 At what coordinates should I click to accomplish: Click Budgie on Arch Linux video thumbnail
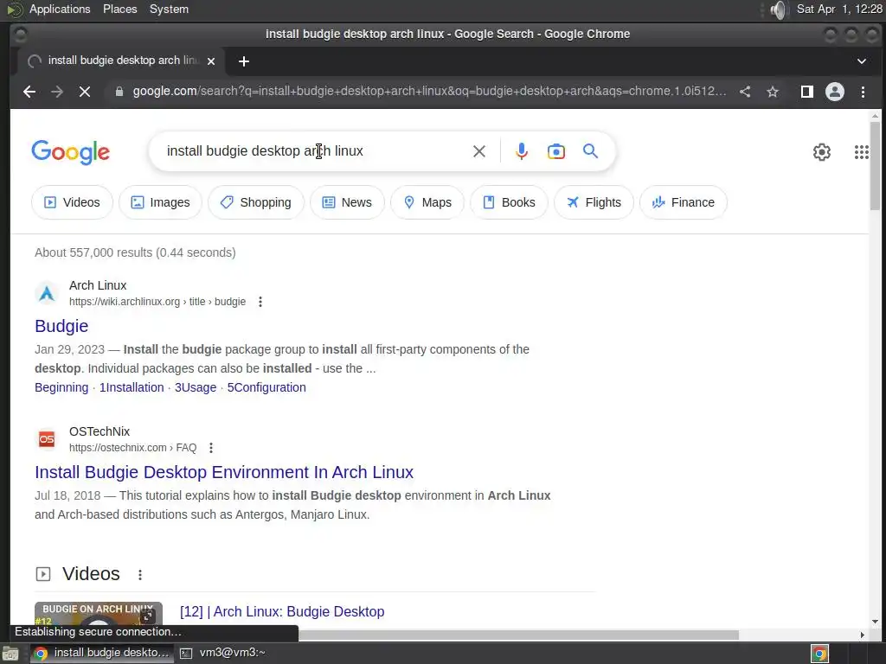pos(99,614)
